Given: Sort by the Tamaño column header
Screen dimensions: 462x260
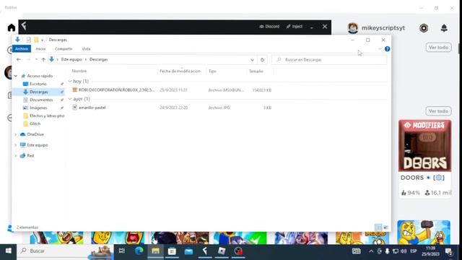Looking at the screenshot, I should click(x=256, y=71).
